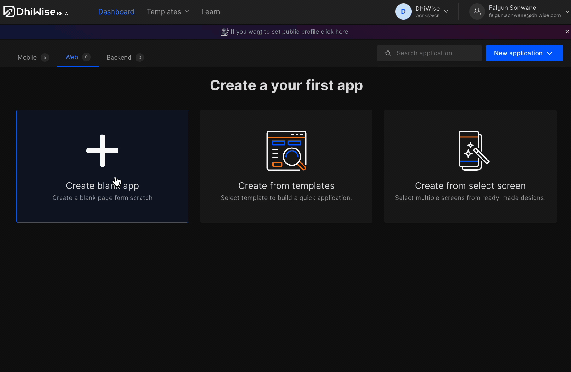This screenshot has height=372, width=571.
Task: Click the plus icon for blank app
Action: click(102, 151)
